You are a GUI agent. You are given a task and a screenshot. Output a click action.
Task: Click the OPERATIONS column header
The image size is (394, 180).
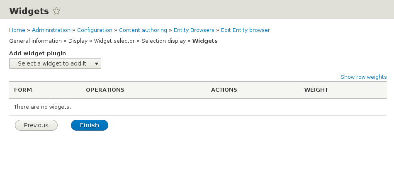[105, 90]
